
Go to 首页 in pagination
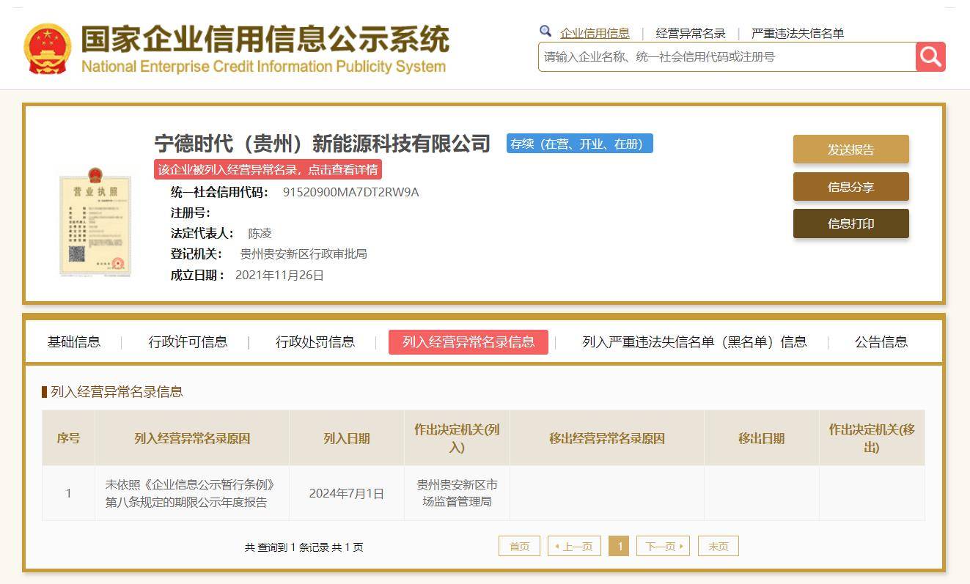click(x=519, y=546)
